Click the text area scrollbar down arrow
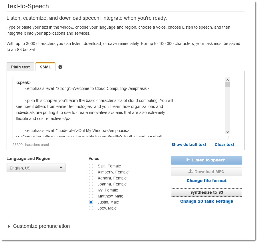 (228, 132)
